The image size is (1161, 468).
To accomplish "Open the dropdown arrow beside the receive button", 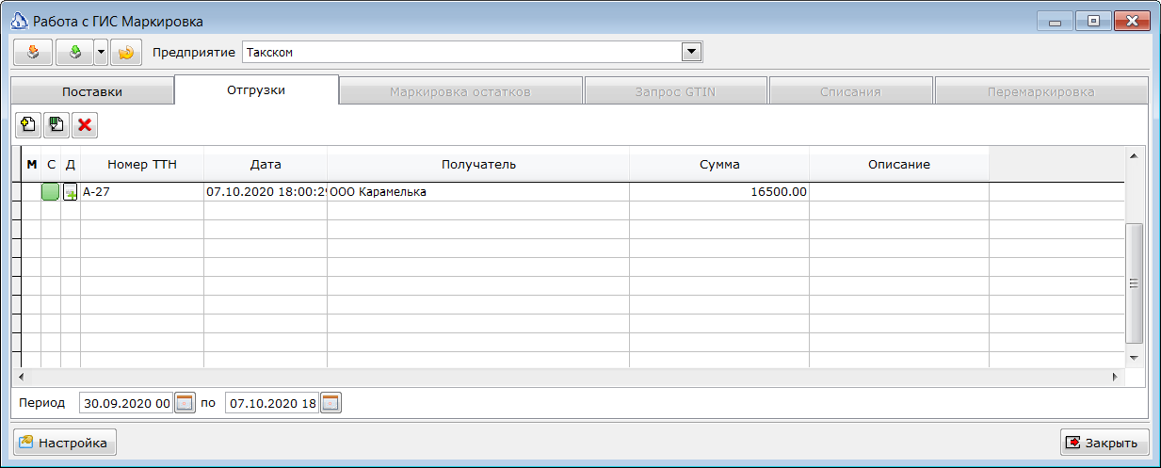I will click(101, 53).
